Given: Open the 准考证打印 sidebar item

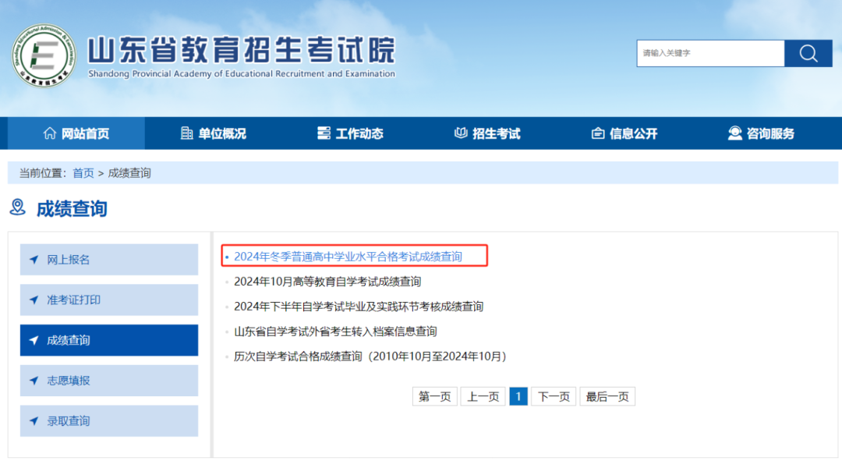Looking at the screenshot, I should click(109, 300).
